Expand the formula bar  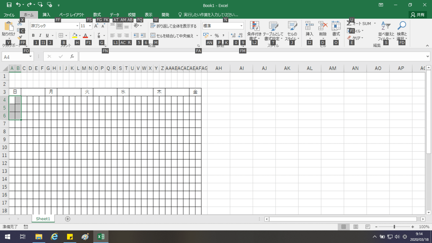(x=428, y=57)
